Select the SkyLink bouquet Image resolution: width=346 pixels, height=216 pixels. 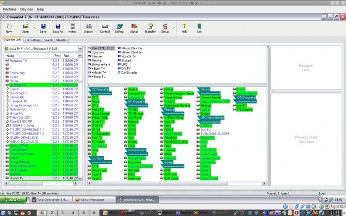pyautogui.click(x=127, y=60)
